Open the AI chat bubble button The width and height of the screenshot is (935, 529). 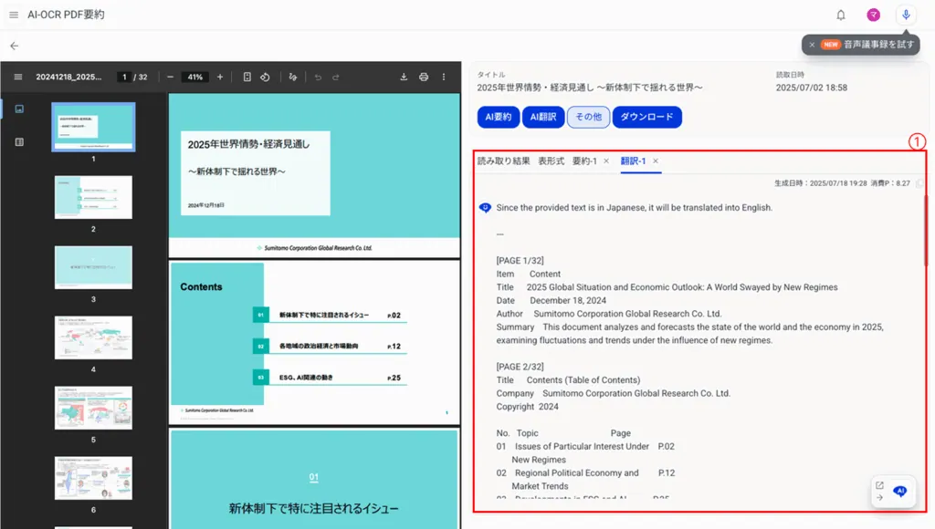tap(900, 492)
